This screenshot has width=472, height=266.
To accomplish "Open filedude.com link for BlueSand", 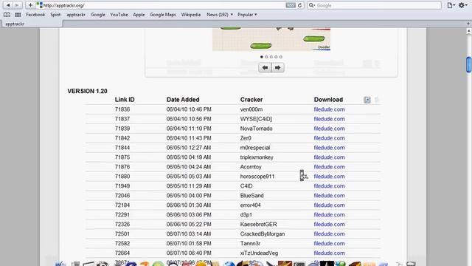I will tap(330, 196).
